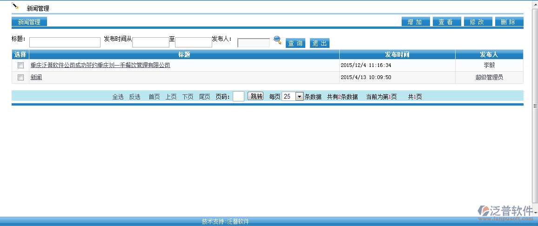Focus the 标题 search input field
The image size is (538, 226).
[65, 42]
